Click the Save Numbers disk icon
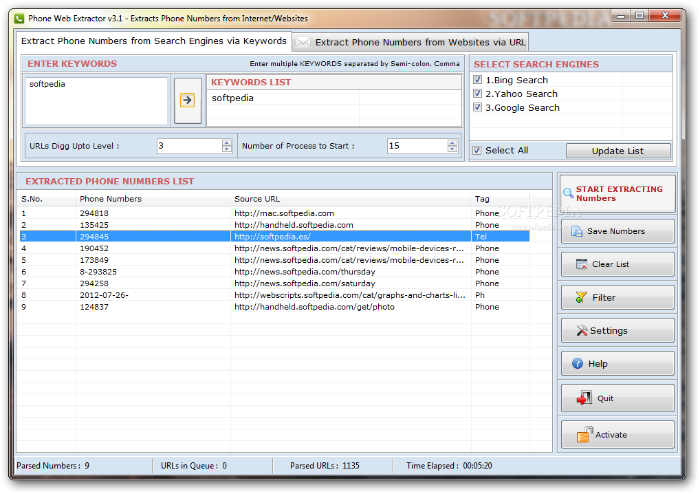The height and width of the screenshot is (494, 700). pos(577,231)
